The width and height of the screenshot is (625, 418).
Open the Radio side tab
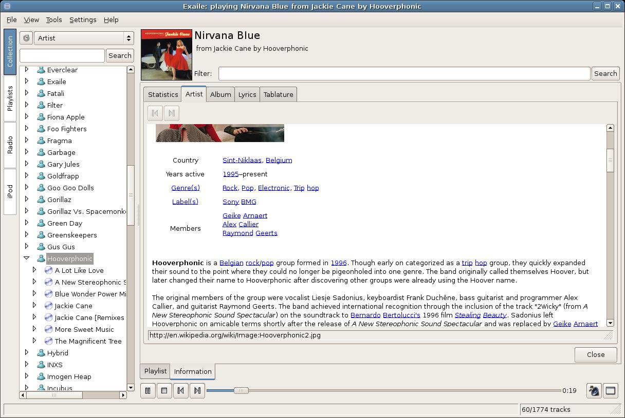10,145
